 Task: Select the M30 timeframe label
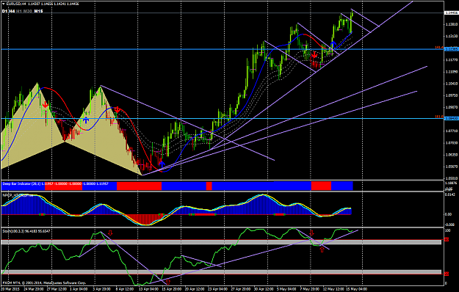point(28,11)
